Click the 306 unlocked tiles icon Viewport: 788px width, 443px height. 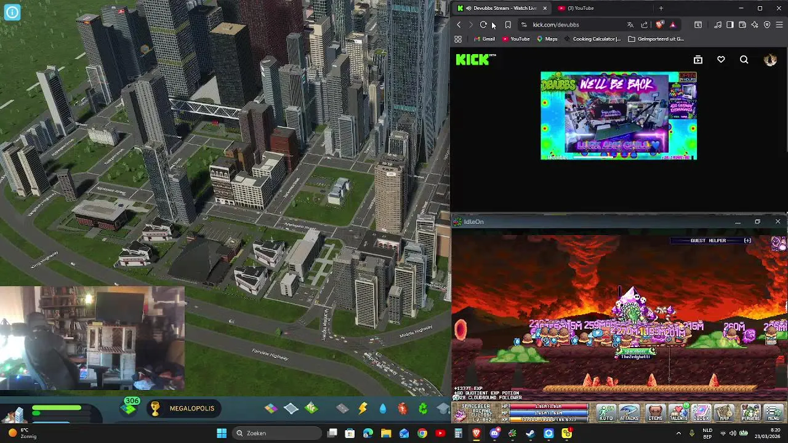(131, 406)
